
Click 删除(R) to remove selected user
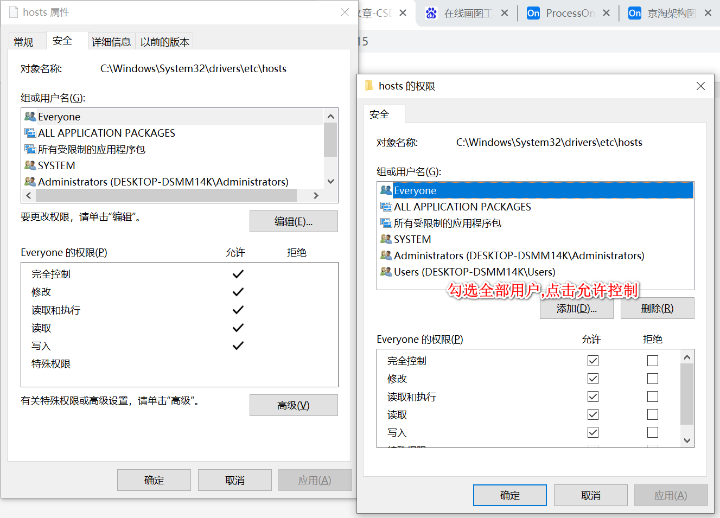click(x=658, y=308)
